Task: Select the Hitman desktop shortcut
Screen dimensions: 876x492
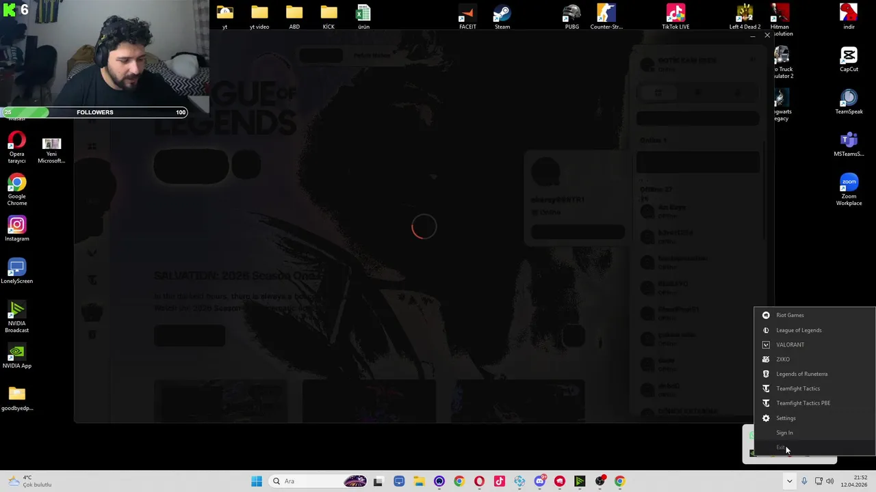Action: pyautogui.click(x=780, y=20)
